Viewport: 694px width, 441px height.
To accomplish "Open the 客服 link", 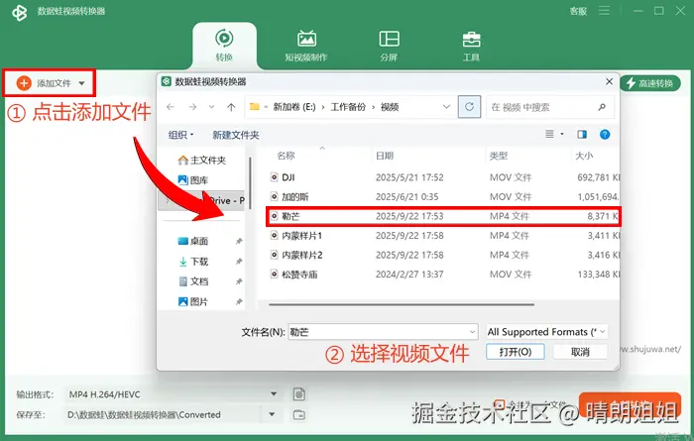I will 578,11.
